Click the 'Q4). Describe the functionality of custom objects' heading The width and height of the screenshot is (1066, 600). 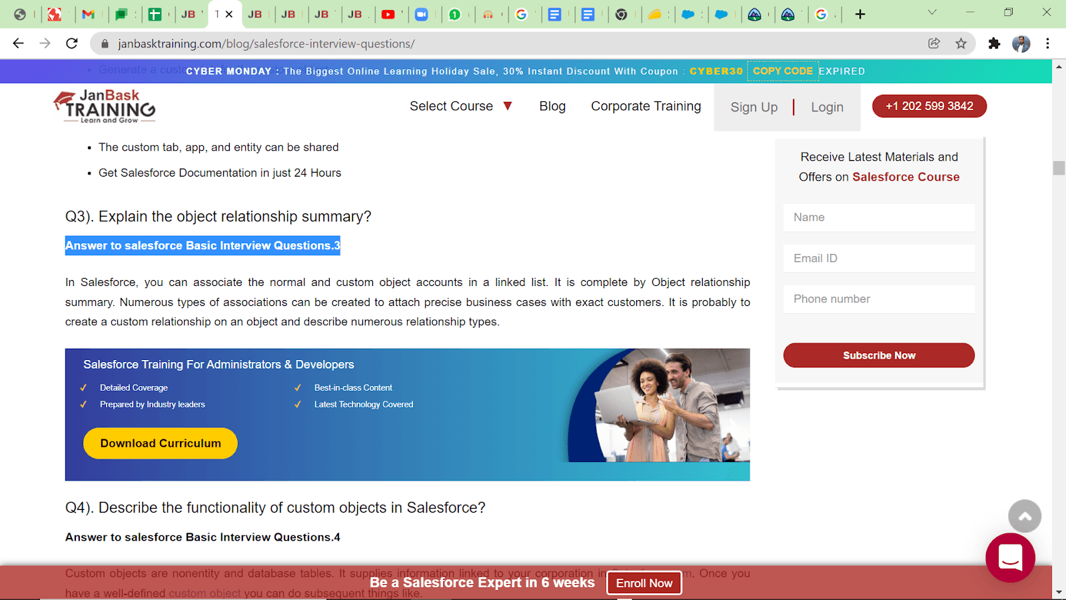tap(275, 508)
